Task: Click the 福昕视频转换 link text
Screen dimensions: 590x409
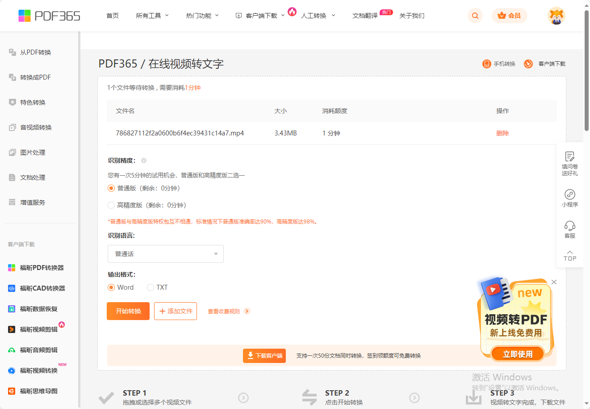Action: pyautogui.click(x=39, y=371)
